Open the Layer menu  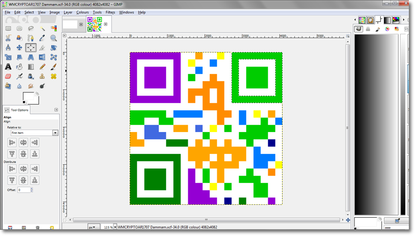pyautogui.click(x=68, y=12)
